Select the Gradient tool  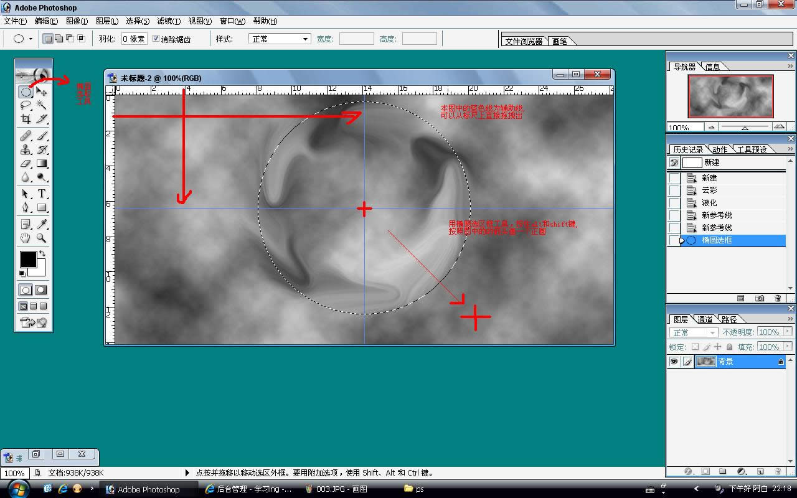click(x=42, y=164)
